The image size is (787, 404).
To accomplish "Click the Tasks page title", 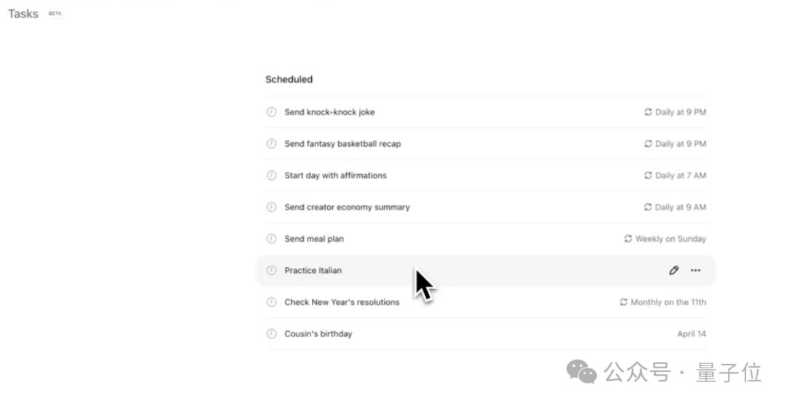I will tap(23, 14).
